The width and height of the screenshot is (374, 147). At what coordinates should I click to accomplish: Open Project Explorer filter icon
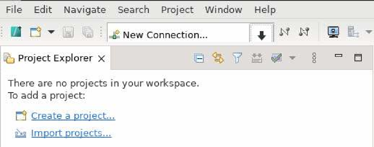[x=236, y=58]
